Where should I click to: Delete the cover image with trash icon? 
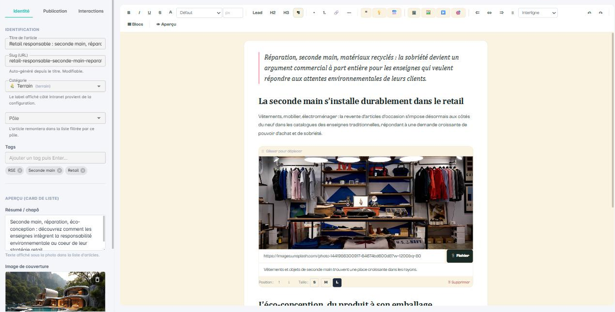click(97, 279)
